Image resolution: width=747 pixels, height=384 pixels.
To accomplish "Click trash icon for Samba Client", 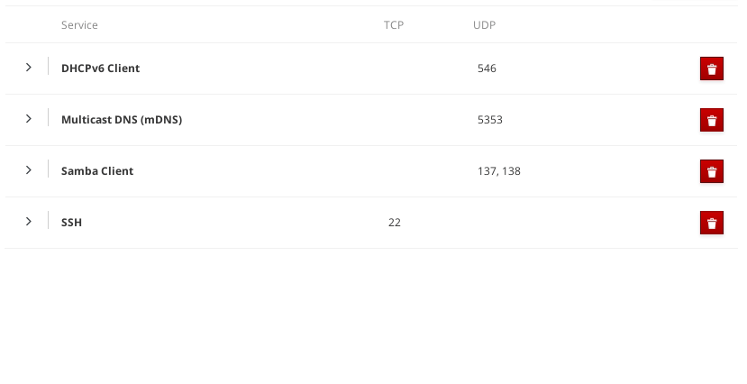I will point(711,172).
